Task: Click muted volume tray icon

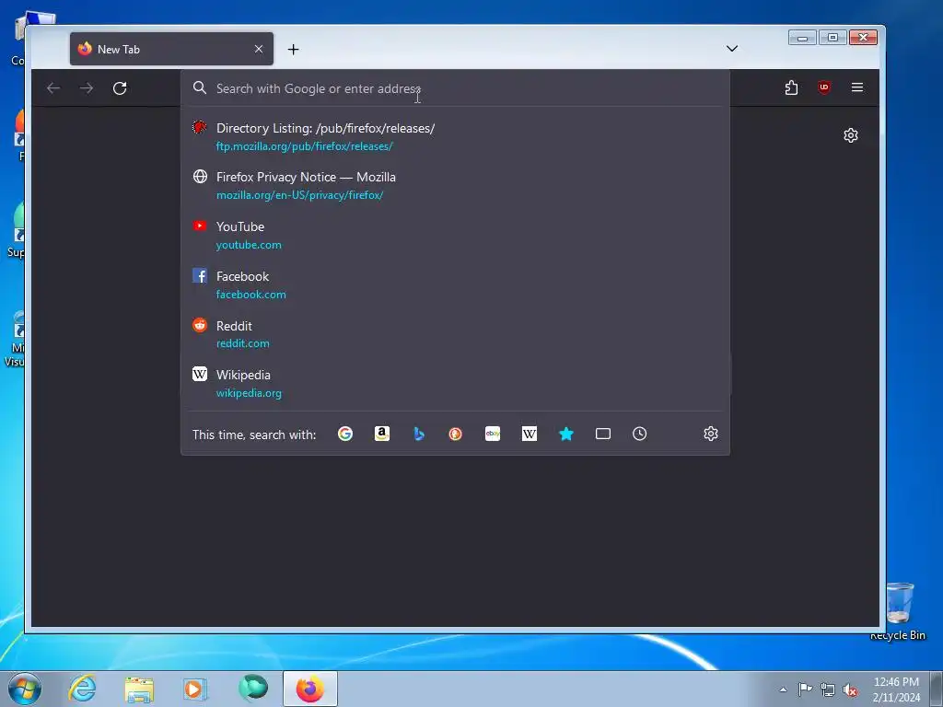Action: tap(850, 690)
